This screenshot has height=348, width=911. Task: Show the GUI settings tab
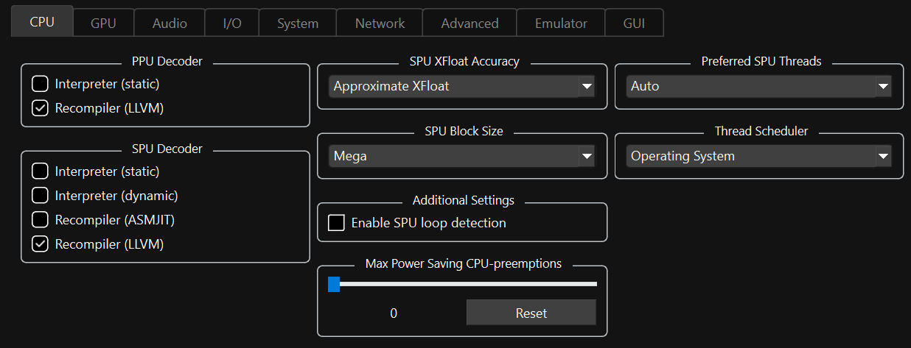point(634,23)
